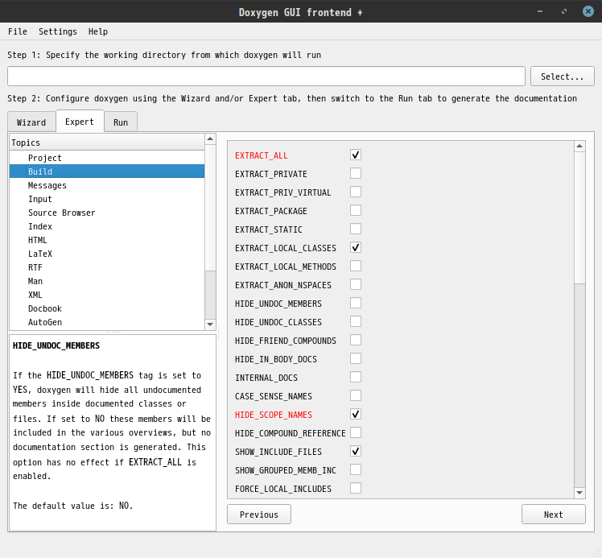Viewport: 602px width, 558px height.
Task: Select the Expert tab
Action: 80,122
